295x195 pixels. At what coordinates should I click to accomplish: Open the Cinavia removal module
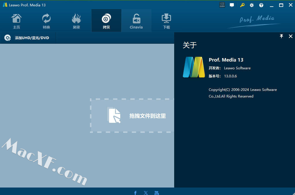click(136, 21)
